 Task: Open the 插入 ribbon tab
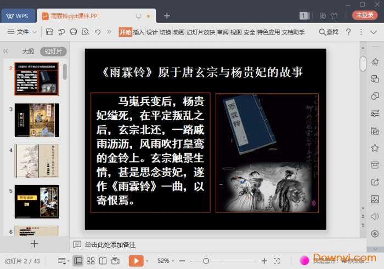138,32
